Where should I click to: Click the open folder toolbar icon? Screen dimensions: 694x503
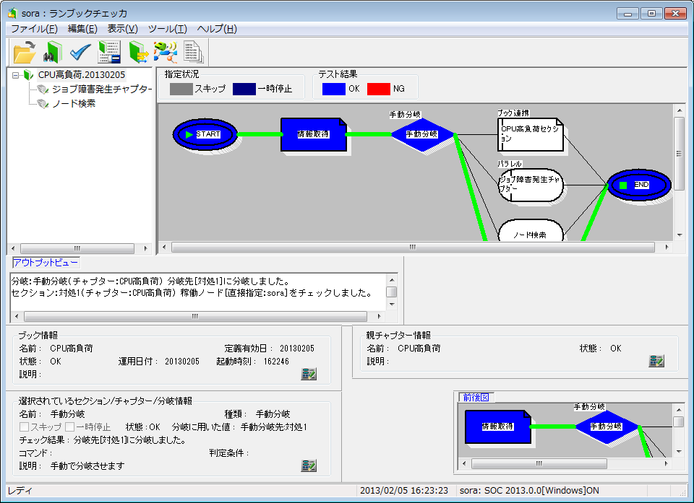[25, 52]
